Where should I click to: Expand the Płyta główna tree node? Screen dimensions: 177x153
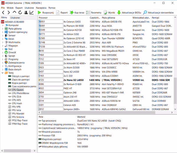click(3, 29)
